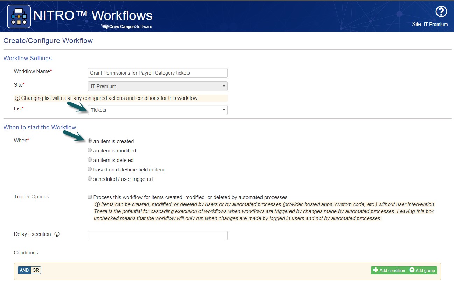Screen dimensions: 454x286
Task: Click the Crow Canyon Software logo
Action: [126, 26]
